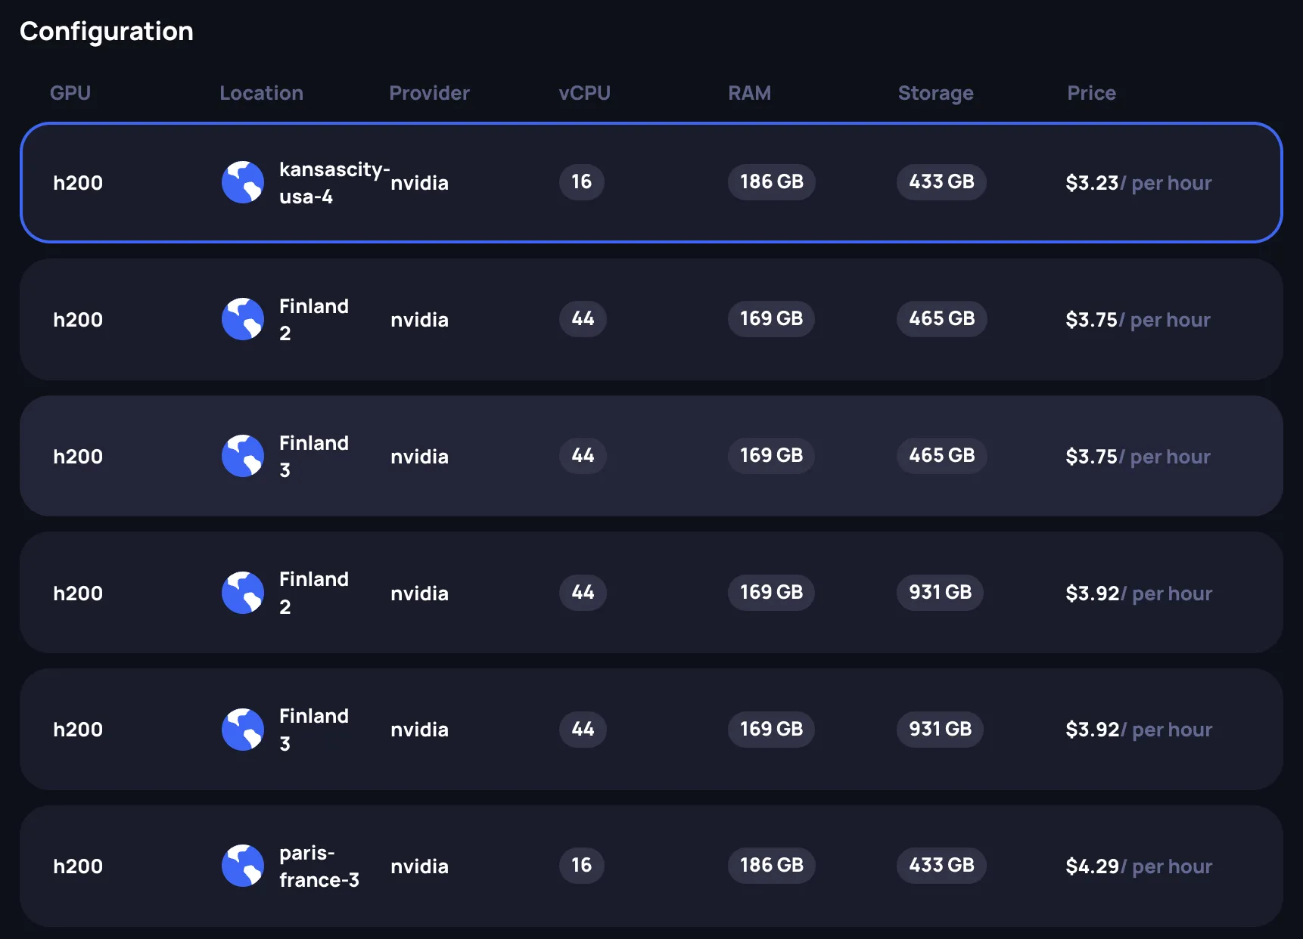
Task: Click the globe icon for Finland 3 row
Action: tap(242, 456)
